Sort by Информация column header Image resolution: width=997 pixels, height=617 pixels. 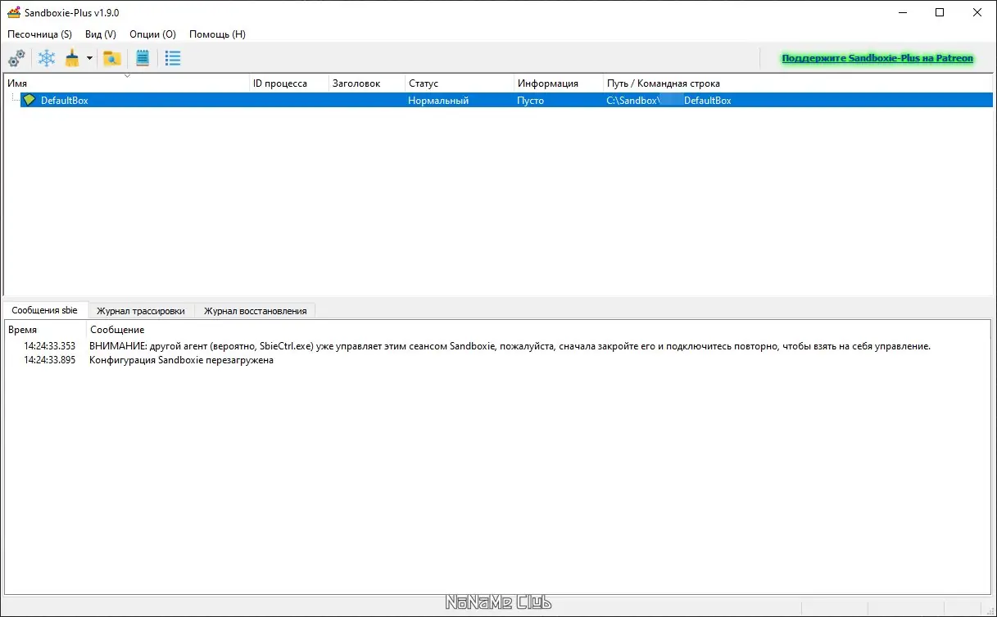[559, 83]
